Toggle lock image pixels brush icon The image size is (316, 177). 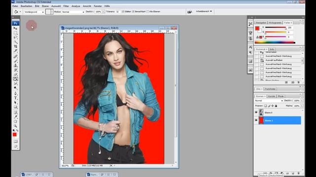(x=269, y=106)
